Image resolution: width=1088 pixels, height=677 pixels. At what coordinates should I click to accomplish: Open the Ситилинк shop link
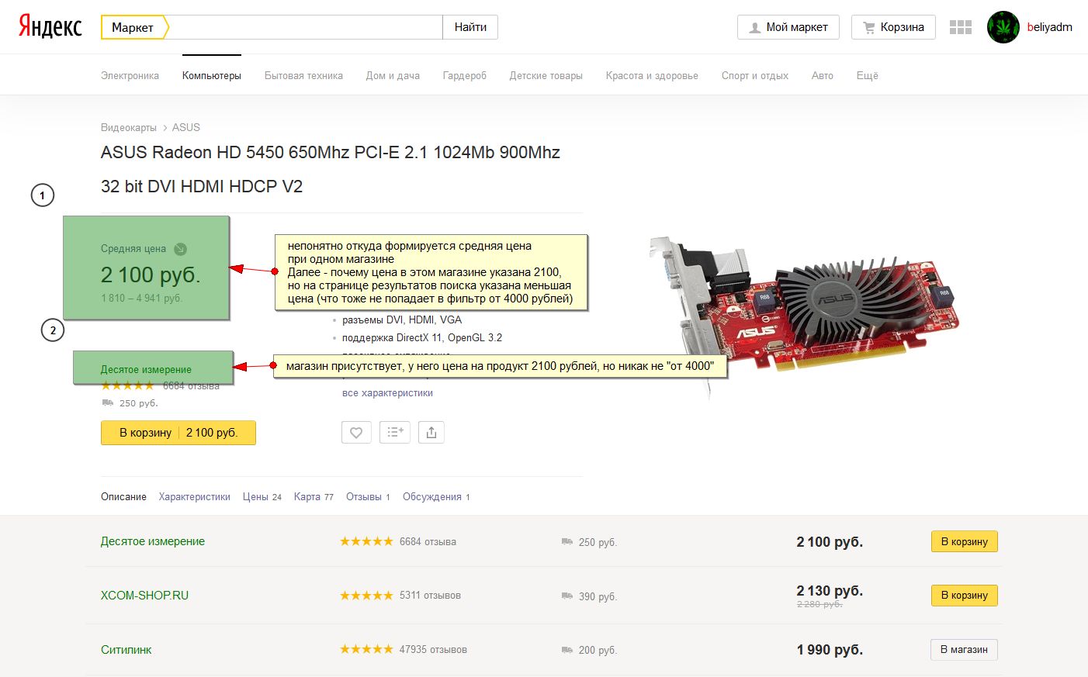coord(126,650)
